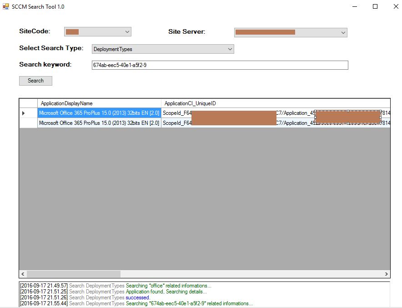Close the SCCM Search Tool window
402x308 pixels.
(396, 6)
